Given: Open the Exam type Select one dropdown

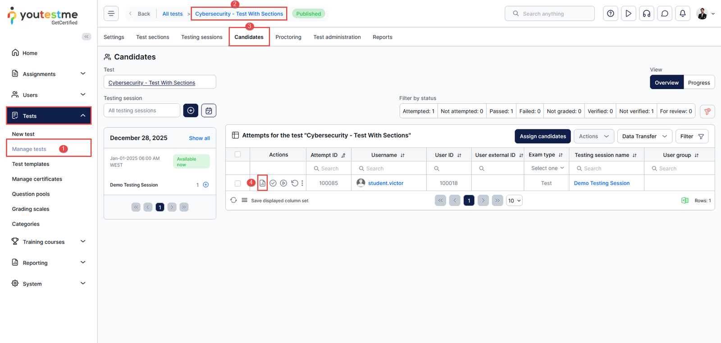Looking at the screenshot, I should (x=547, y=168).
